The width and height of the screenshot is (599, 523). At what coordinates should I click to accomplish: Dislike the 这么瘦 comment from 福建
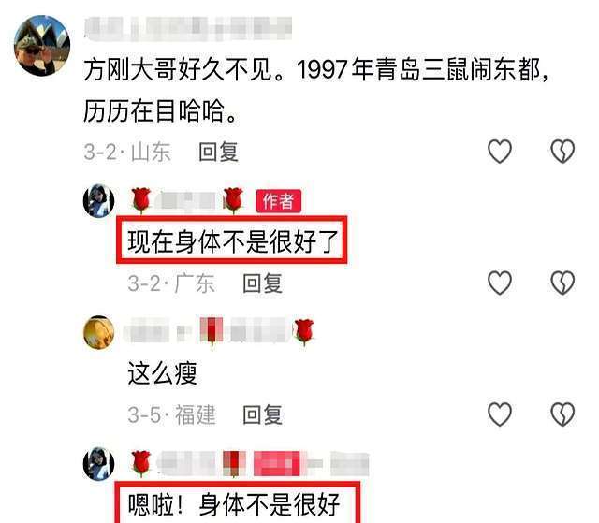pyautogui.click(x=562, y=414)
